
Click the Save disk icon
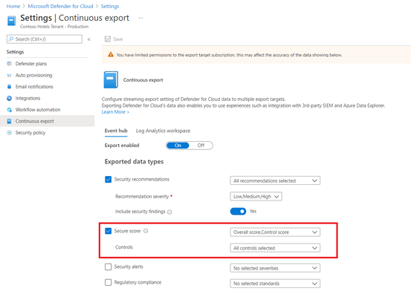click(108, 39)
